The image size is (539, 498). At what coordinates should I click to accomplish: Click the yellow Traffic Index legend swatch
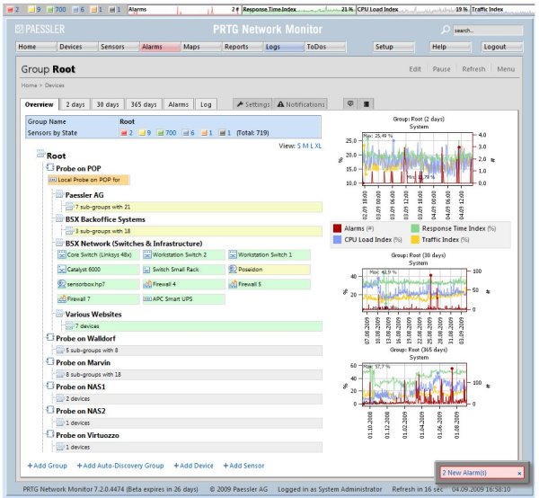point(415,239)
